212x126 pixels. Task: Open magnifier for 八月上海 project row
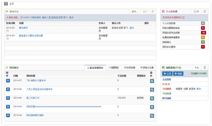coord(152,90)
